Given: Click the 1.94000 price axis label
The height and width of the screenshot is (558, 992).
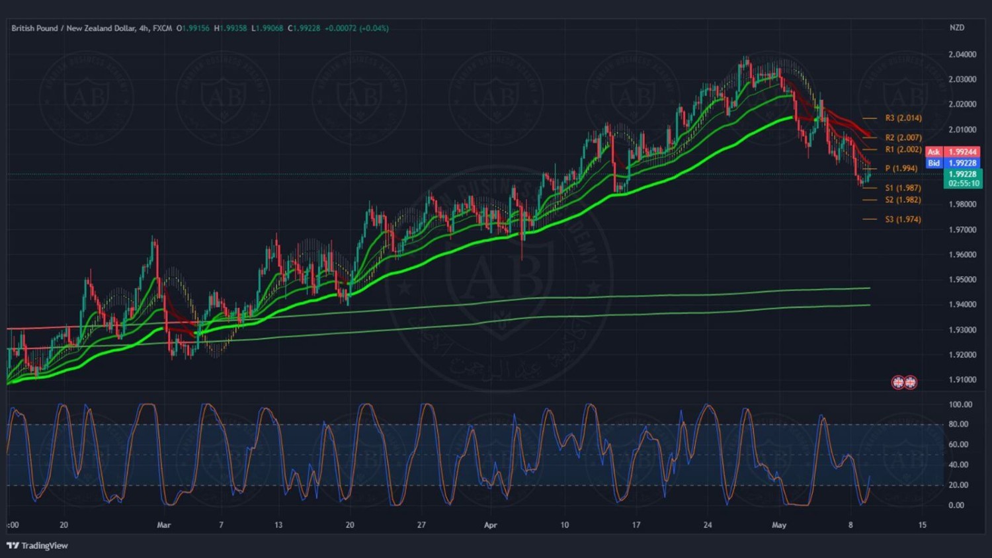Looking at the screenshot, I should coord(962,305).
